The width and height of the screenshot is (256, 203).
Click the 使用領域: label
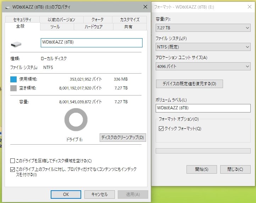click(28, 79)
